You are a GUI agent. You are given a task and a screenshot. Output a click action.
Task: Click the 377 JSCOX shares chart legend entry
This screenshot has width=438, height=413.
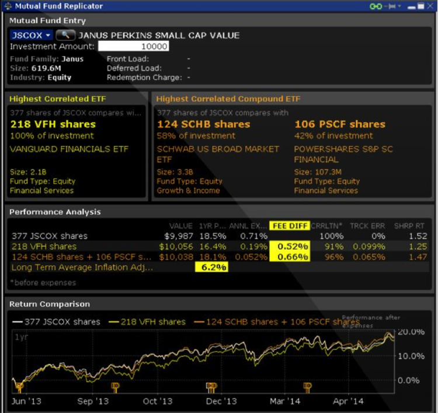click(56, 322)
